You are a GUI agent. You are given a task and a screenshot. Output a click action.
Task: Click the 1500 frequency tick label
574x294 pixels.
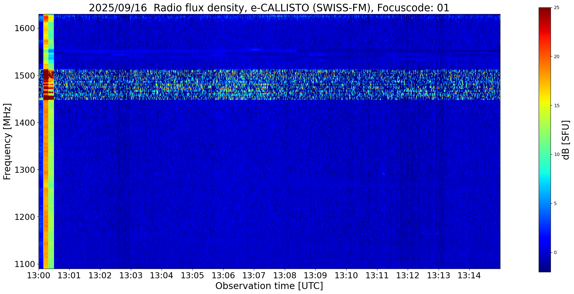tap(25, 75)
